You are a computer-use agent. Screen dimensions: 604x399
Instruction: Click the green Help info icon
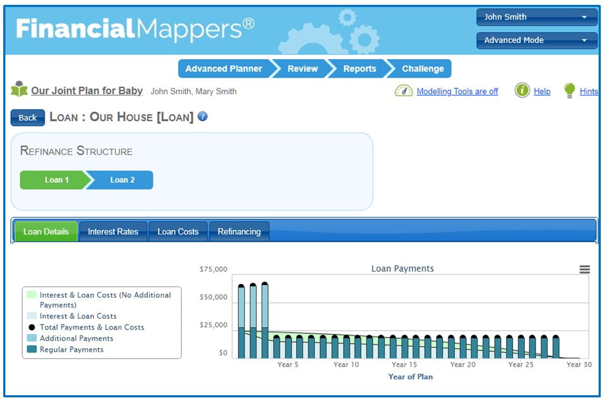tap(522, 91)
